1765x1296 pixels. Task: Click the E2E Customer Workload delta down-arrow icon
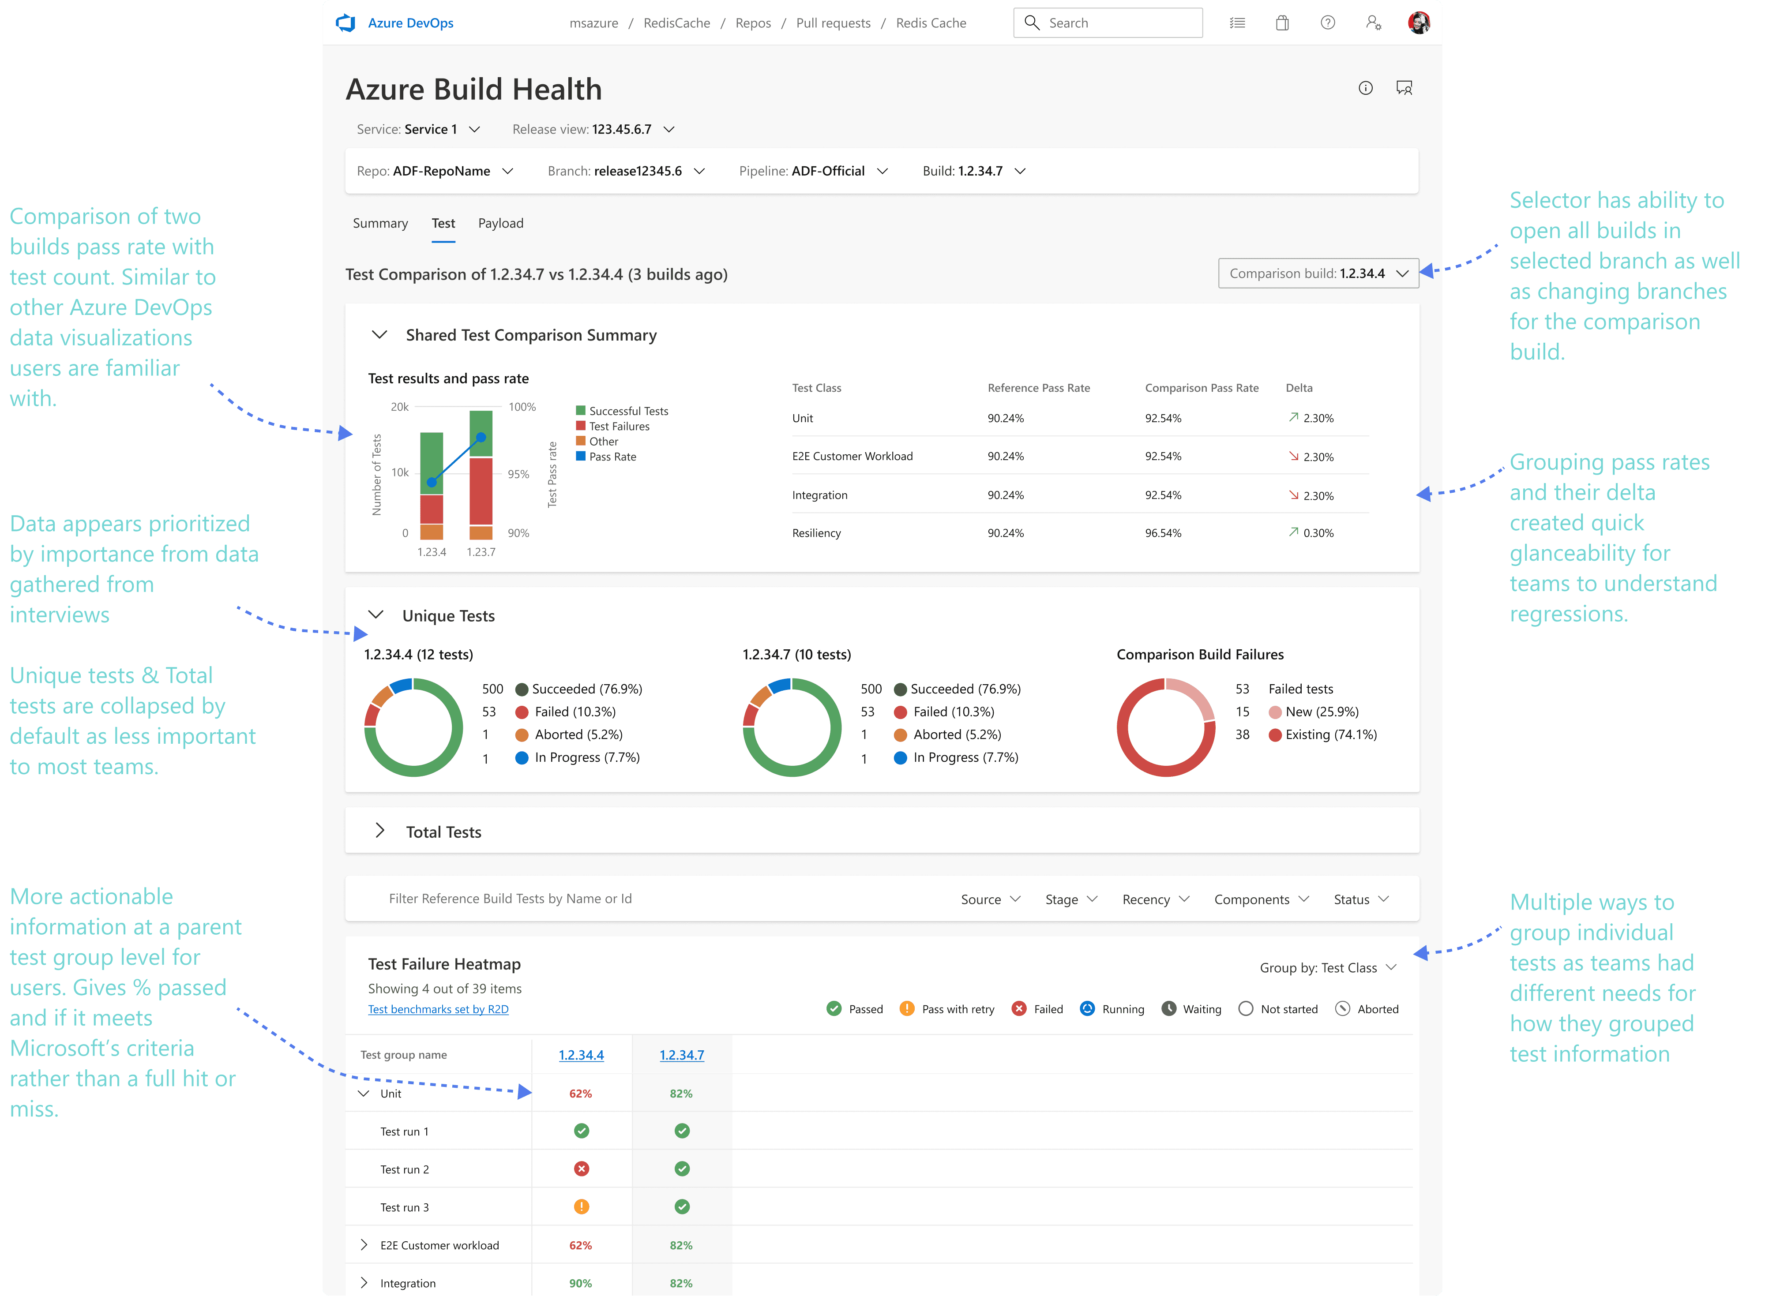[x=1293, y=456]
